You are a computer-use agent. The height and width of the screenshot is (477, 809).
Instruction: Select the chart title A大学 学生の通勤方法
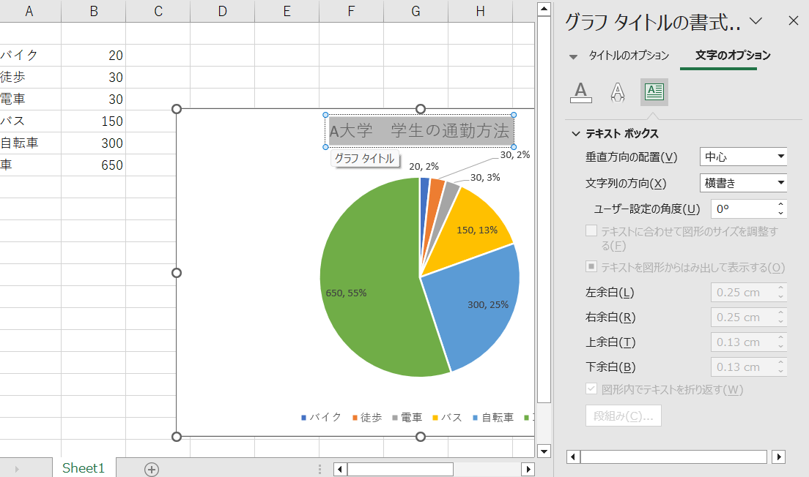click(419, 131)
